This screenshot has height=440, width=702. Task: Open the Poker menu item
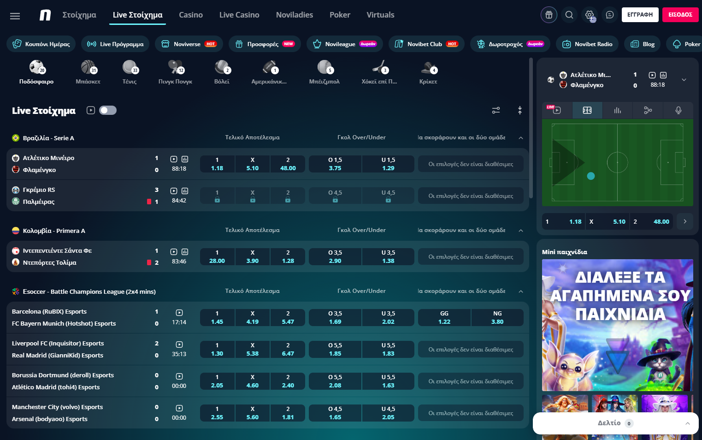pos(340,15)
